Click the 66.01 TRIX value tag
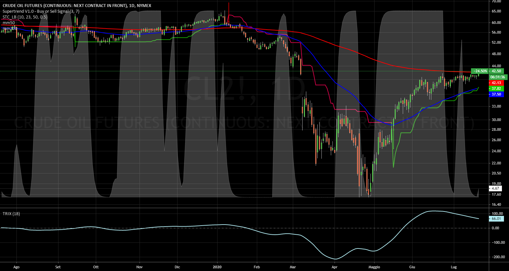The height and width of the screenshot is (271, 509). (x=496, y=219)
